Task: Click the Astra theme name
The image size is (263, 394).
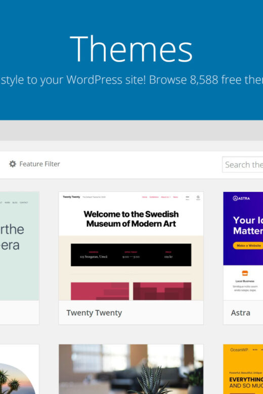Action: point(241,313)
